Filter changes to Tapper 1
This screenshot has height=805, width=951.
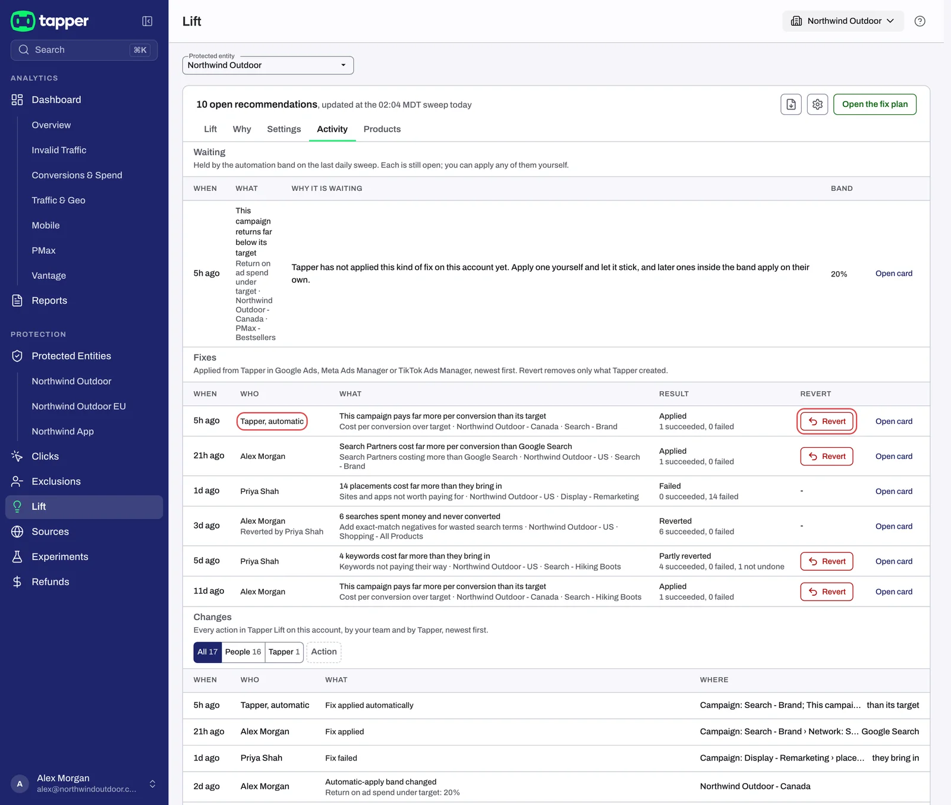coord(284,652)
